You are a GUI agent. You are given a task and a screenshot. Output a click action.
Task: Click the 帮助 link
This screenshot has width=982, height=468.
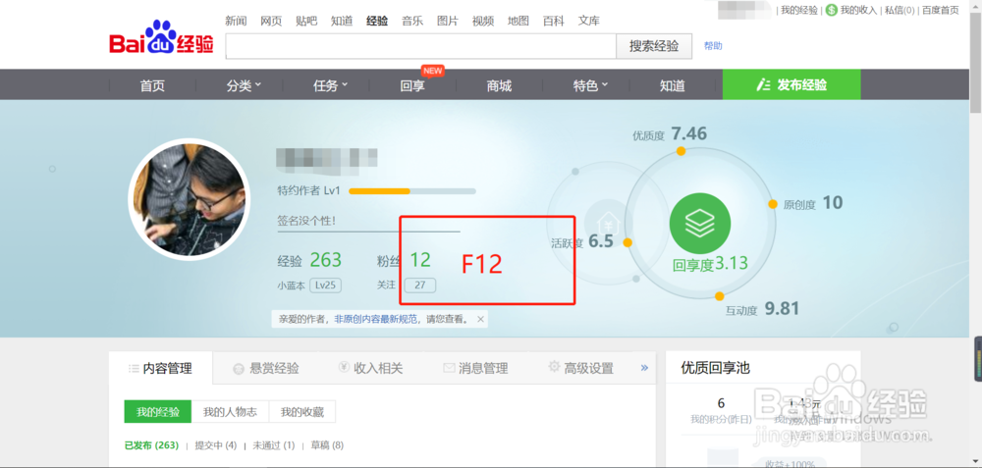coord(713,46)
